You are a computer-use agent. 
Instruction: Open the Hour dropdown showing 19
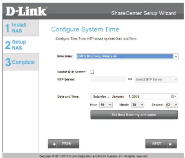(x=106, y=105)
